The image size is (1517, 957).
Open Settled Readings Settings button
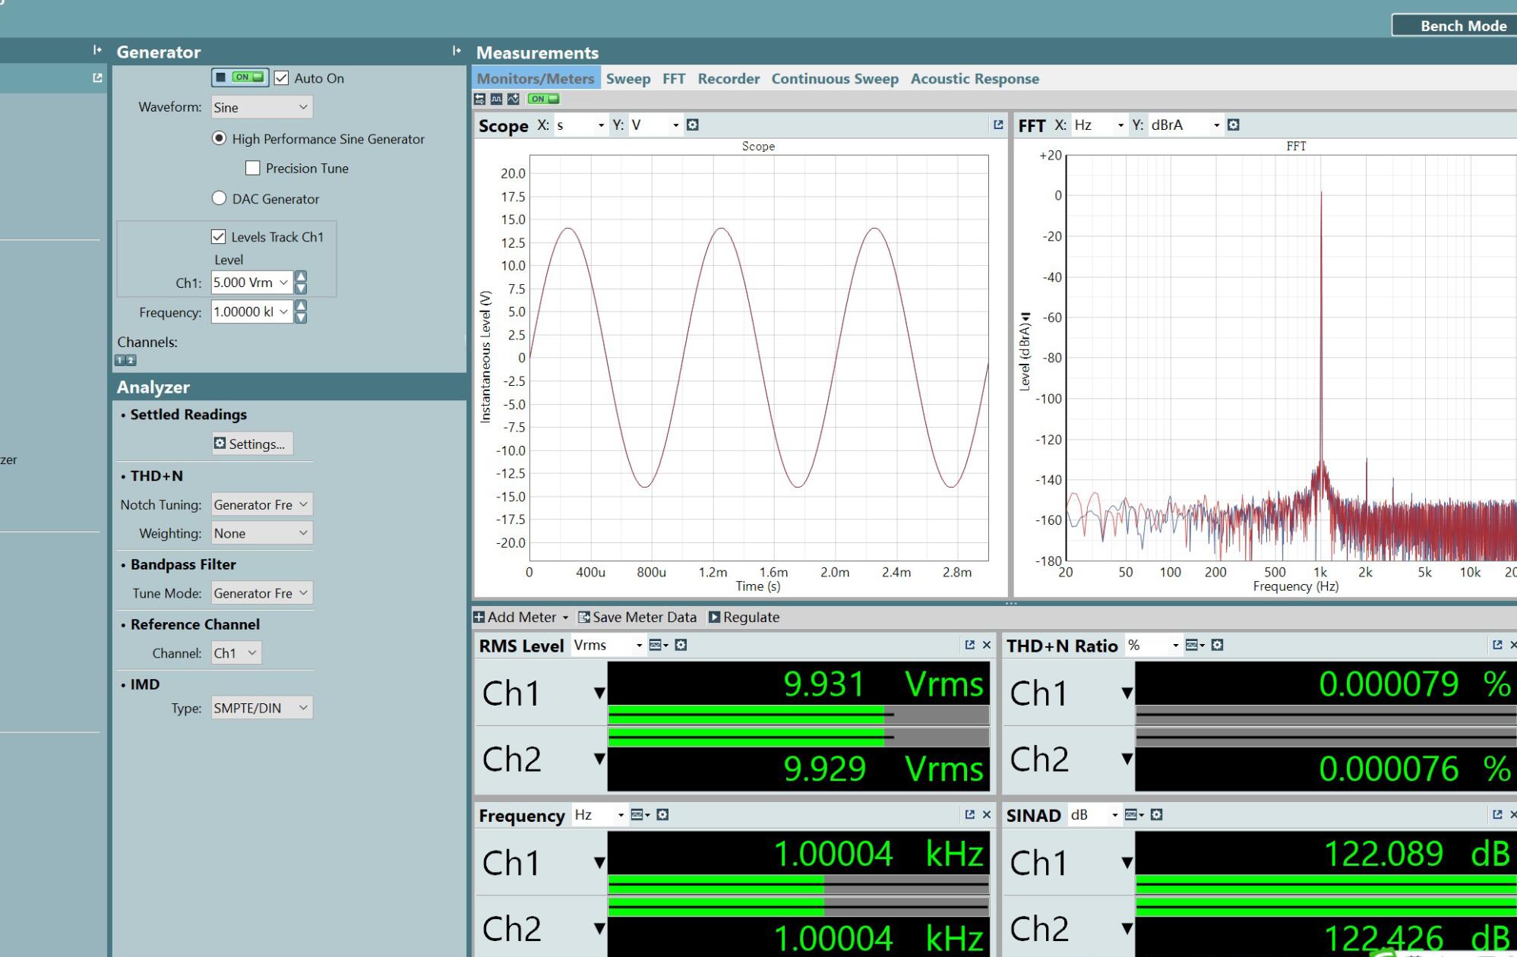point(252,444)
